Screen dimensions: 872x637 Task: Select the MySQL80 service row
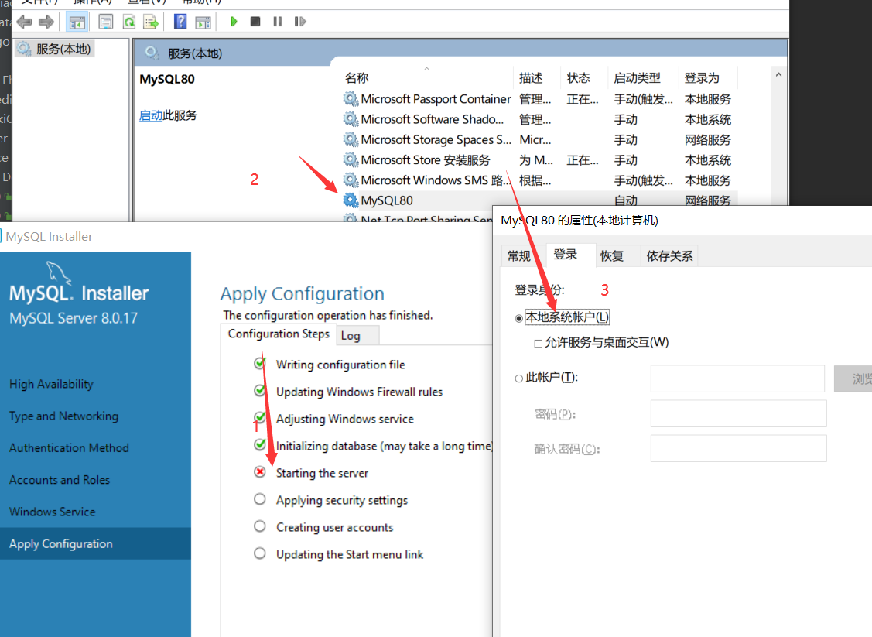(539, 200)
